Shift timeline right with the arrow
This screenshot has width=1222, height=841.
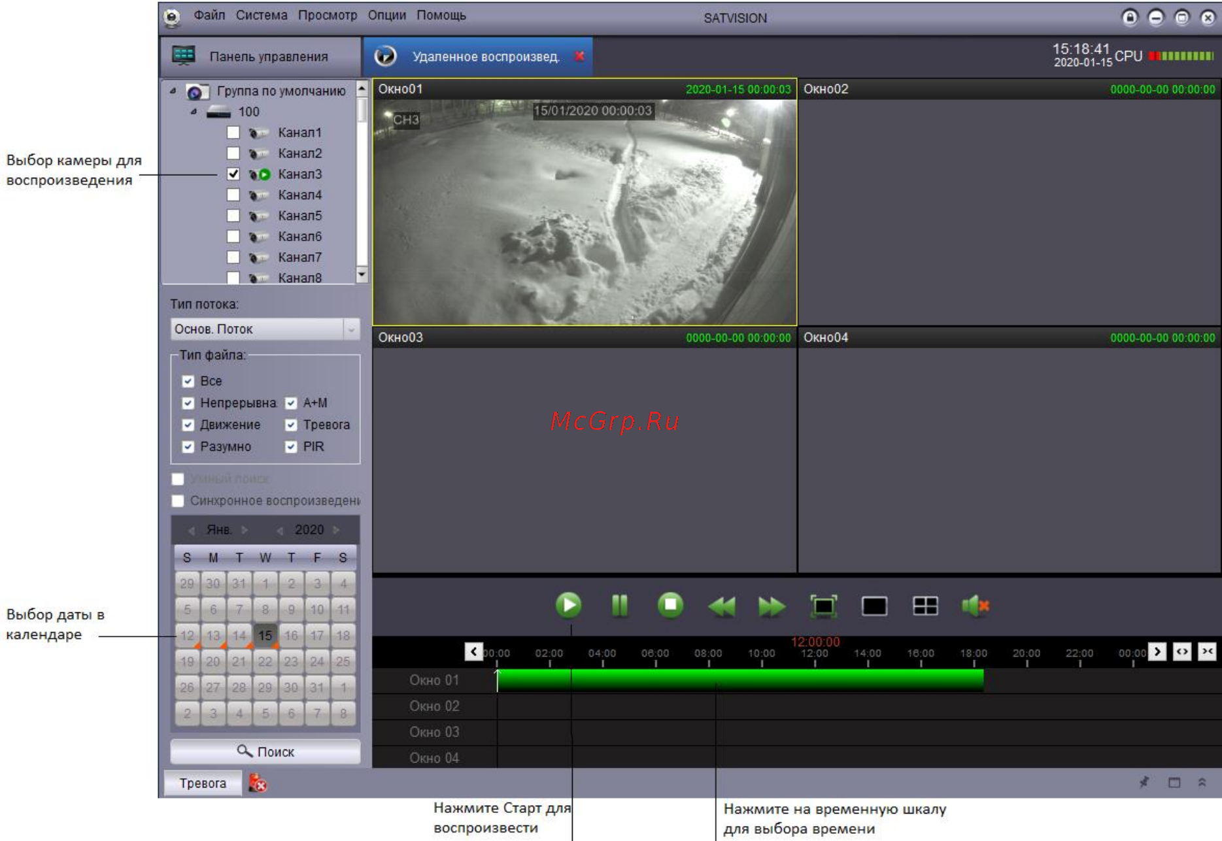pyautogui.click(x=1157, y=651)
